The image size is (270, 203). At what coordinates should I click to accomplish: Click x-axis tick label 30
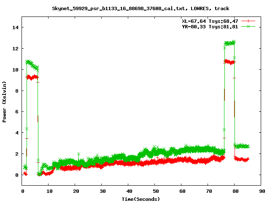tap(103, 191)
